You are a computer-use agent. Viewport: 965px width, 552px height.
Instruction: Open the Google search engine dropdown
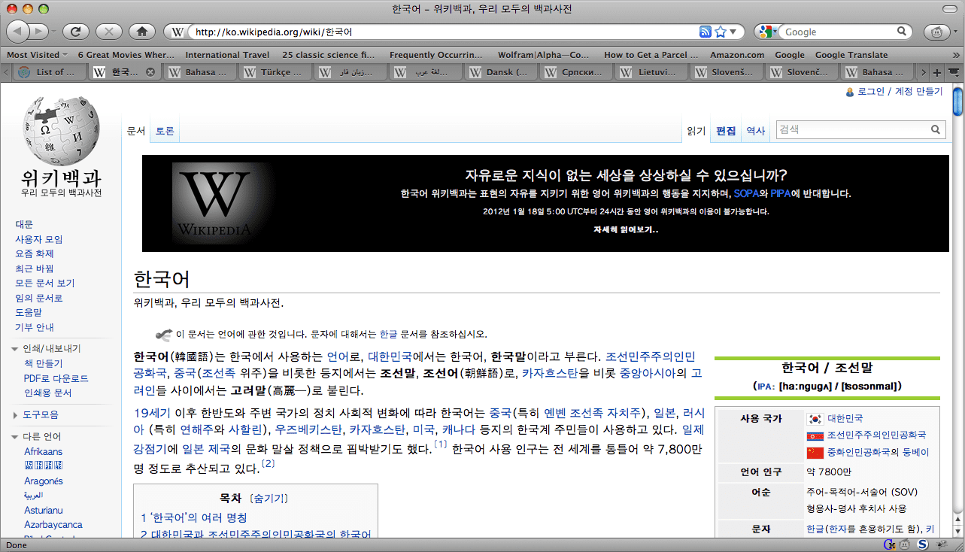(767, 32)
